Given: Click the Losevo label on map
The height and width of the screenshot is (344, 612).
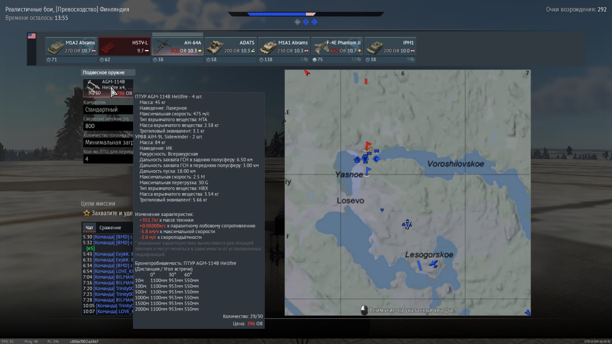Looking at the screenshot, I should pos(350,201).
